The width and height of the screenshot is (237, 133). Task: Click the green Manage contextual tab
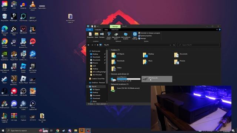115,27
